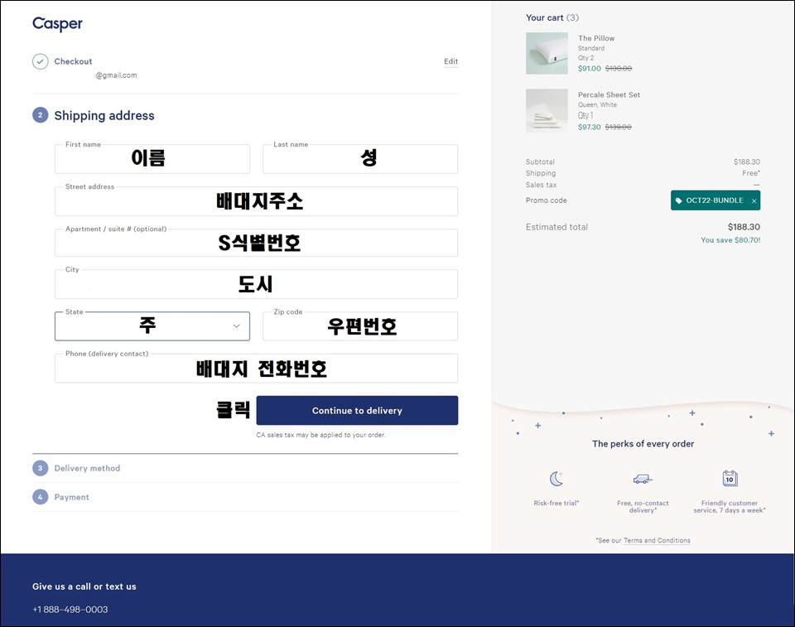This screenshot has width=795, height=627.
Task: Open The Pillow product thumbnail
Action: click(x=547, y=53)
